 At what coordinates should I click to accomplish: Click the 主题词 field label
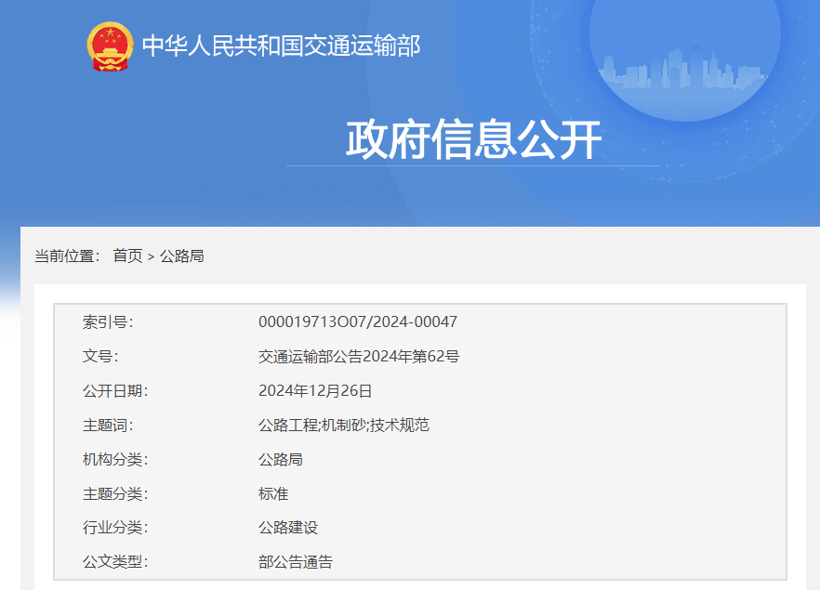click(108, 426)
